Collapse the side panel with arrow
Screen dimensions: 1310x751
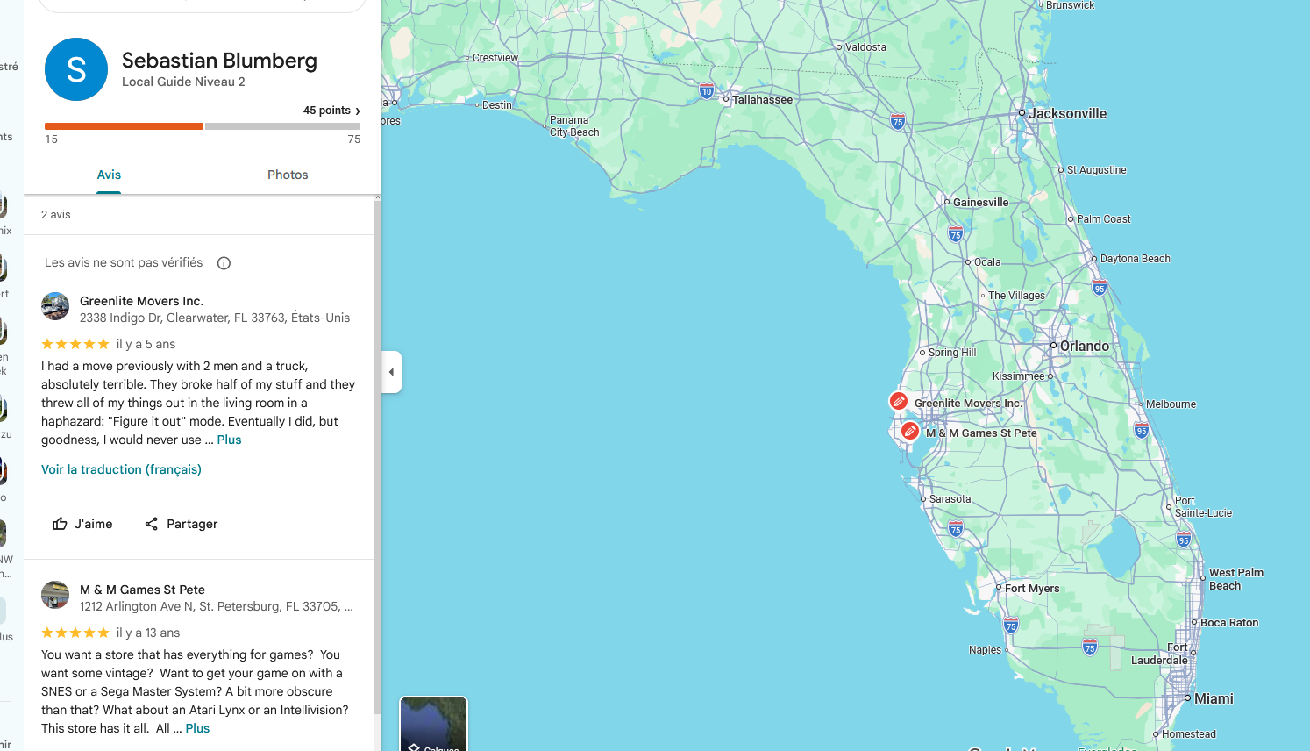[x=391, y=372]
